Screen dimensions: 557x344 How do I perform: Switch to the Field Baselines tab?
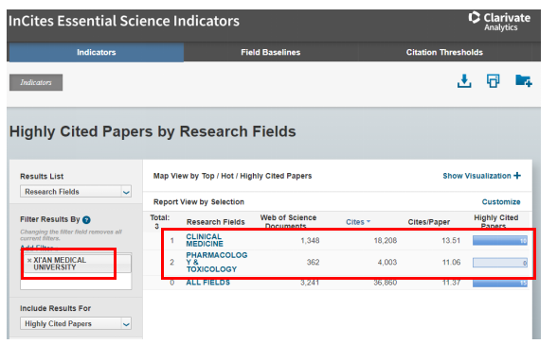point(270,52)
